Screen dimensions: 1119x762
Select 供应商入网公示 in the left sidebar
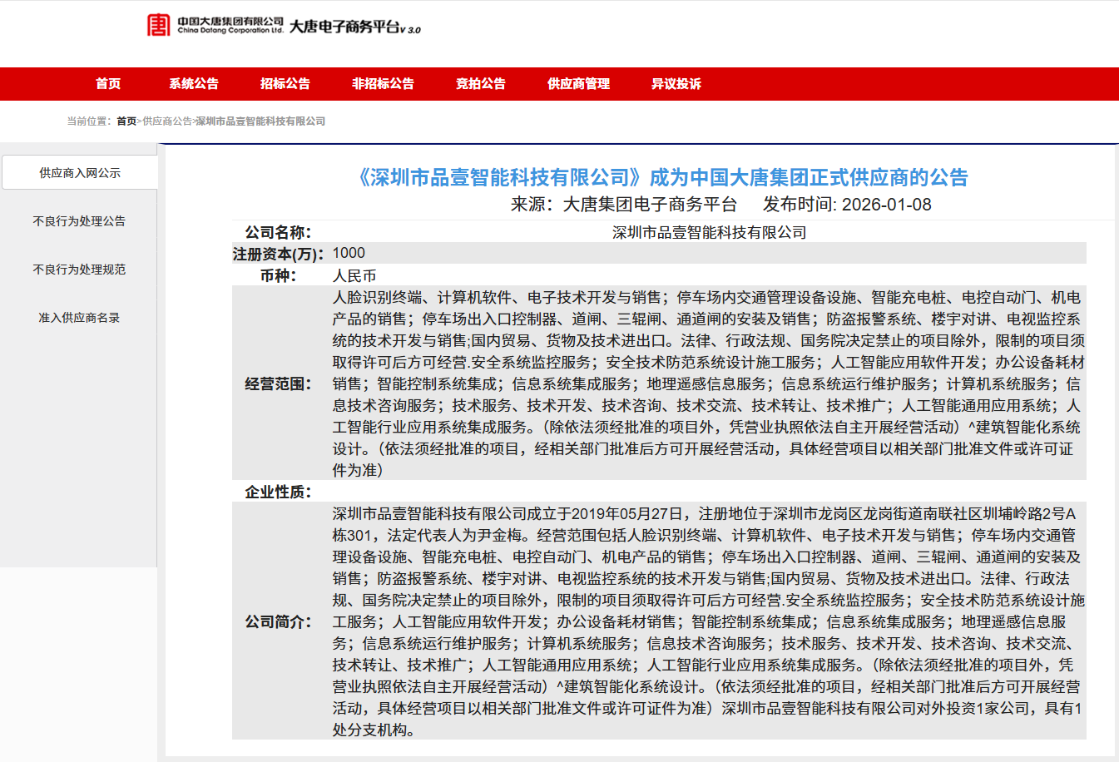click(x=80, y=173)
